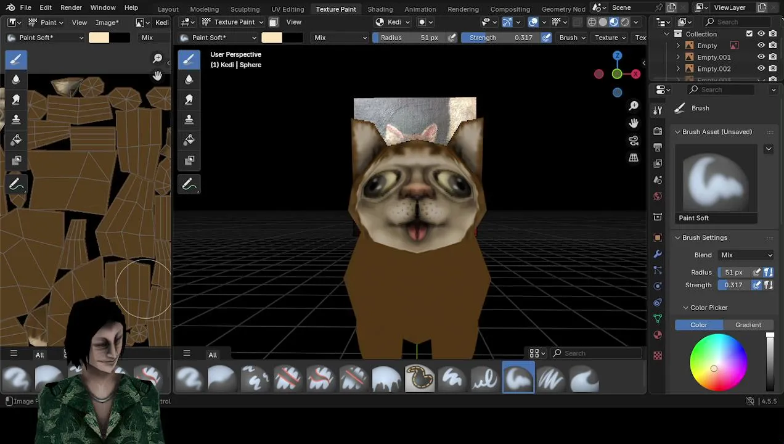This screenshot has height=444, width=784.
Task: Hide the Empty object via eye icon
Action: [761, 45]
